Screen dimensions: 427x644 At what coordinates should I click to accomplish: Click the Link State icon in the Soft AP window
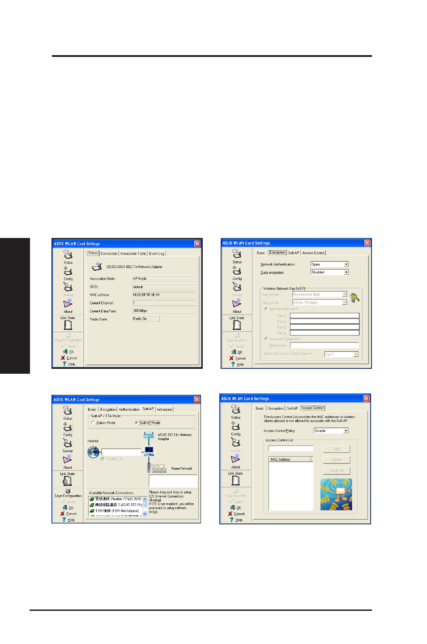[67, 481]
